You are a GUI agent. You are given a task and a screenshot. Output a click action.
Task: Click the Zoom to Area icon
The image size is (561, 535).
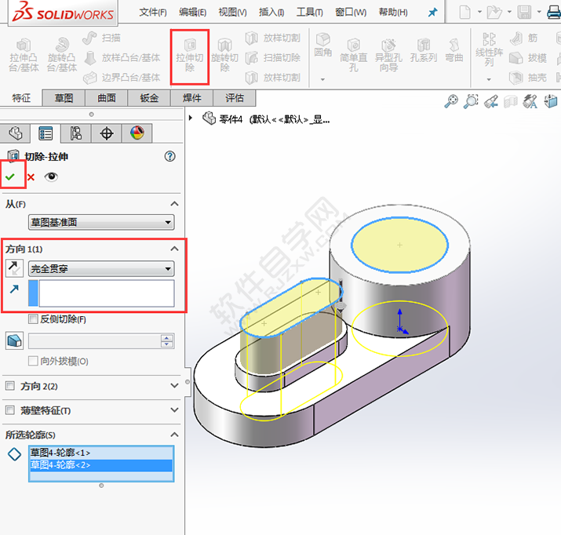point(472,101)
